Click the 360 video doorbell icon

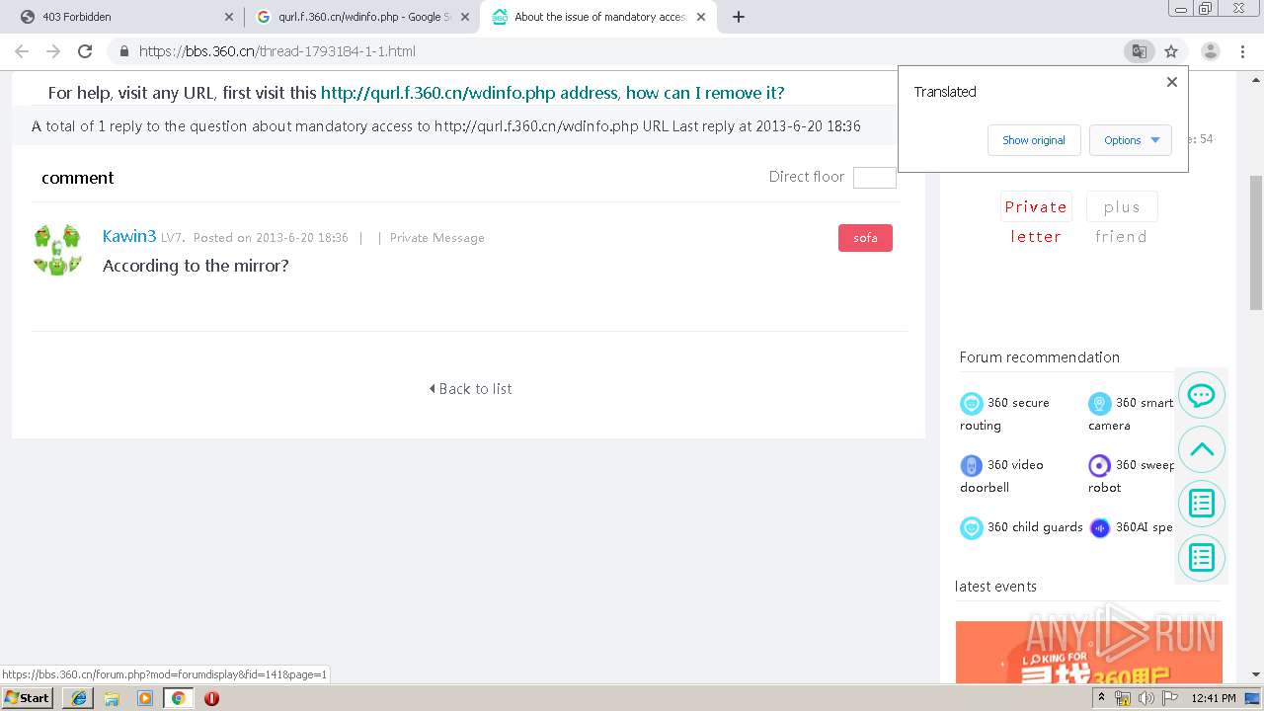pos(972,465)
